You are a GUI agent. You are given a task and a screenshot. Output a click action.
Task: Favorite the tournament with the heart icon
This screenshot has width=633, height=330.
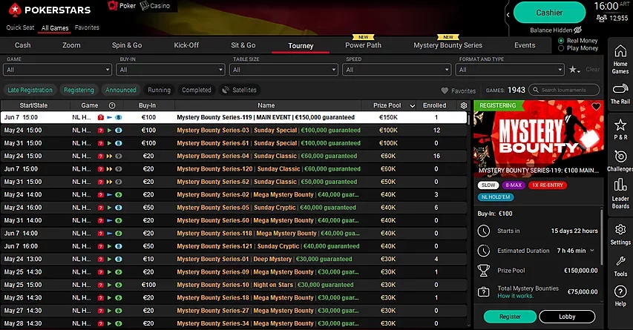click(x=596, y=107)
